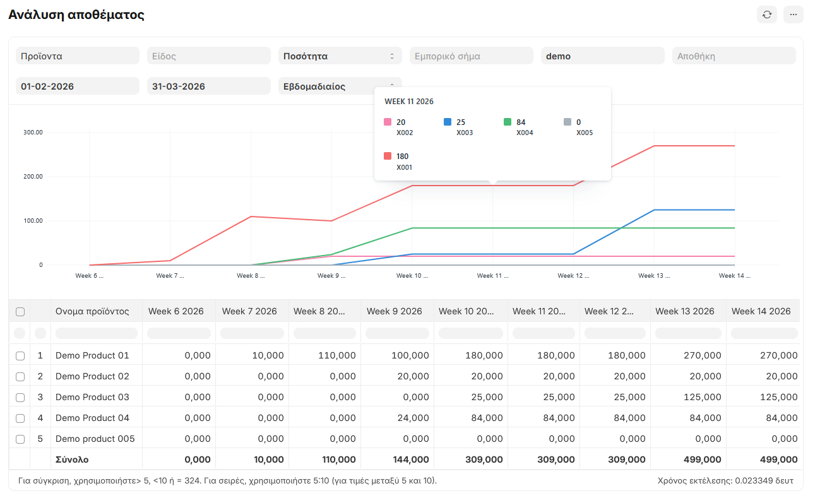Select the Demo Product 03 row checkbox
The image size is (820, 498).
coord(20,398)
